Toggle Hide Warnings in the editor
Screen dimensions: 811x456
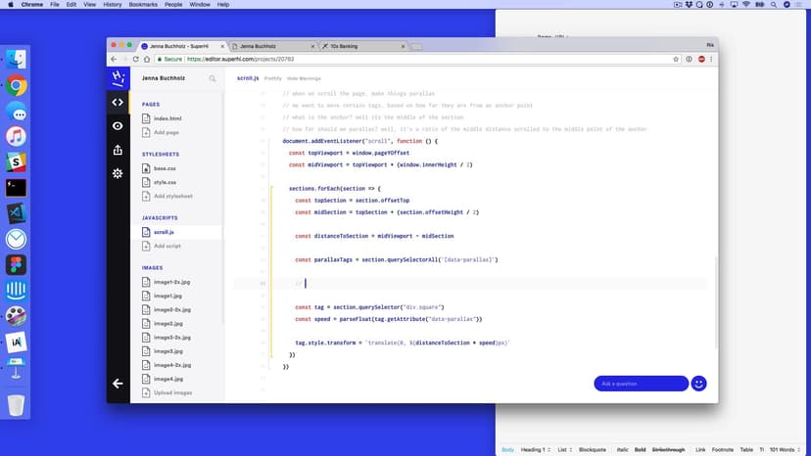click(x=304, y=78)
